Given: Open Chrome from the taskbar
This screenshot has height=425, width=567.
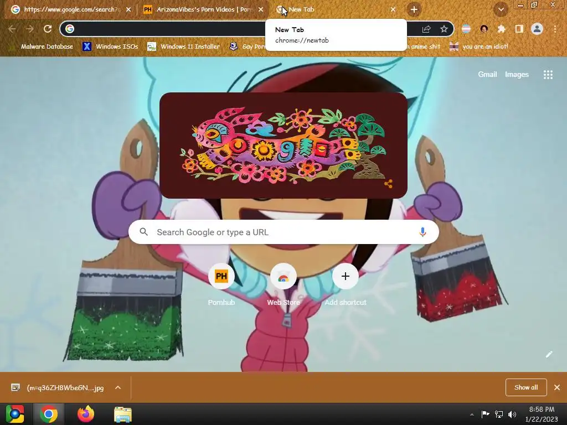Looking at the screenshot, I should [49, 414].
